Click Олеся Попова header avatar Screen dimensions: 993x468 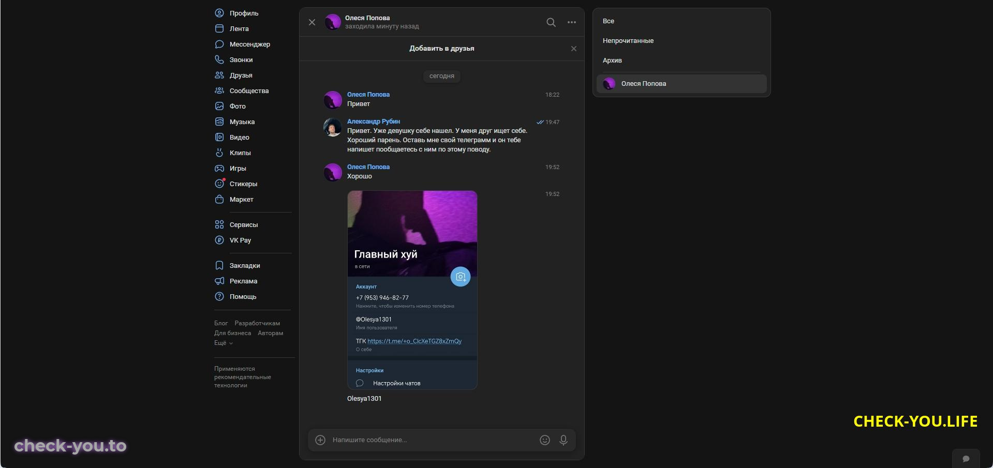pyautogui.click(x=333, y=22)
